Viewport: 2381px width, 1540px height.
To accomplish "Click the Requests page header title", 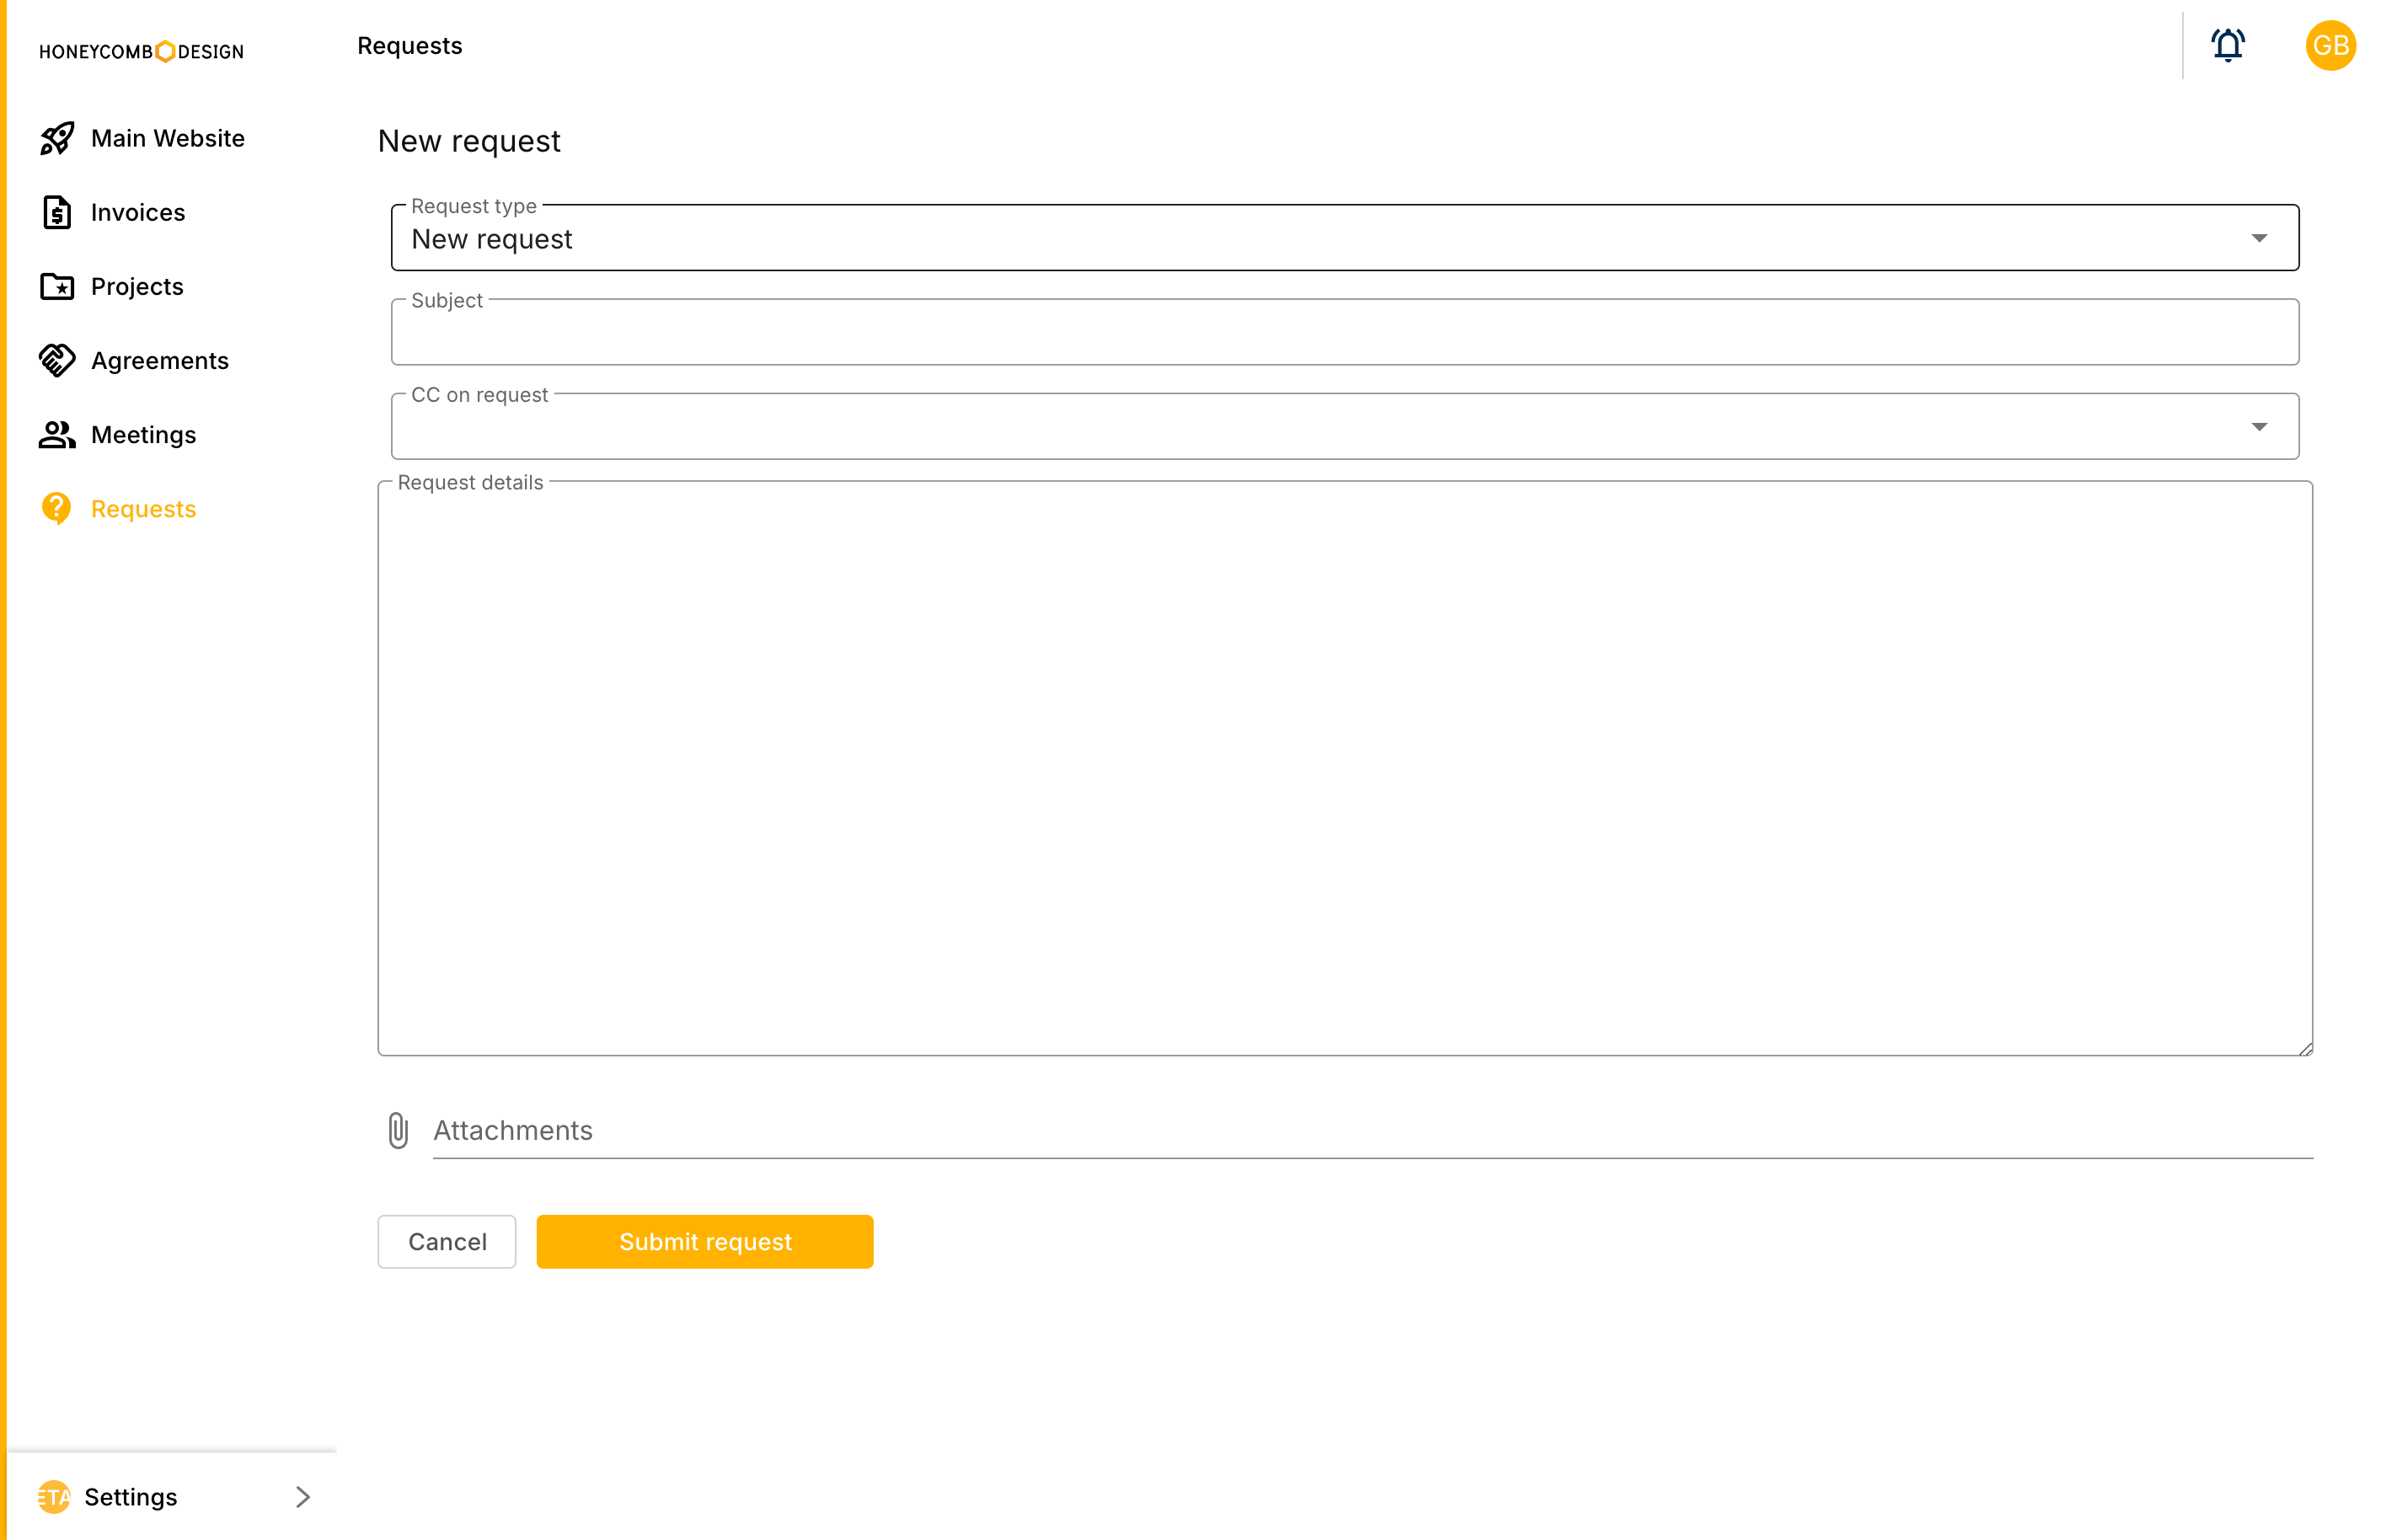I will coord(410,45).
